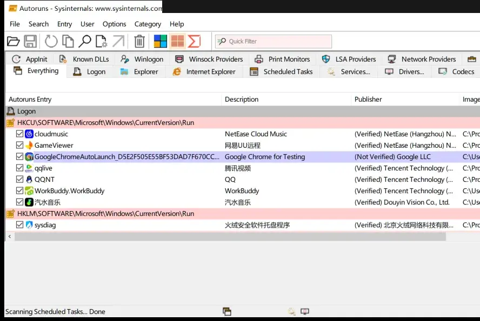The height and width of the screenshot is (321, 480).
Task: Click the cloudmusic entry icon
Action: pyautogui.click(x=29, y=134)
